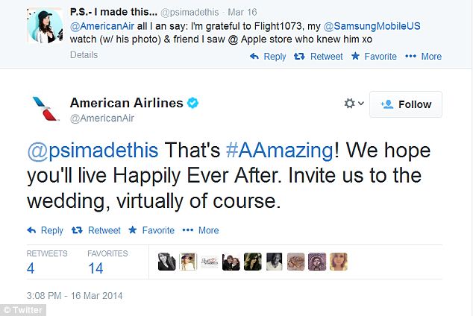Open the Details link
473x316 pixels.
coord(84,54)
